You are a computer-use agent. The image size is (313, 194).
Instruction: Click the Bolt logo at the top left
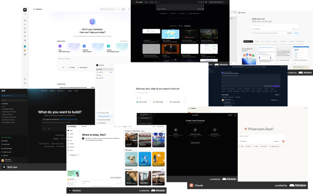[x=3, y=91]
